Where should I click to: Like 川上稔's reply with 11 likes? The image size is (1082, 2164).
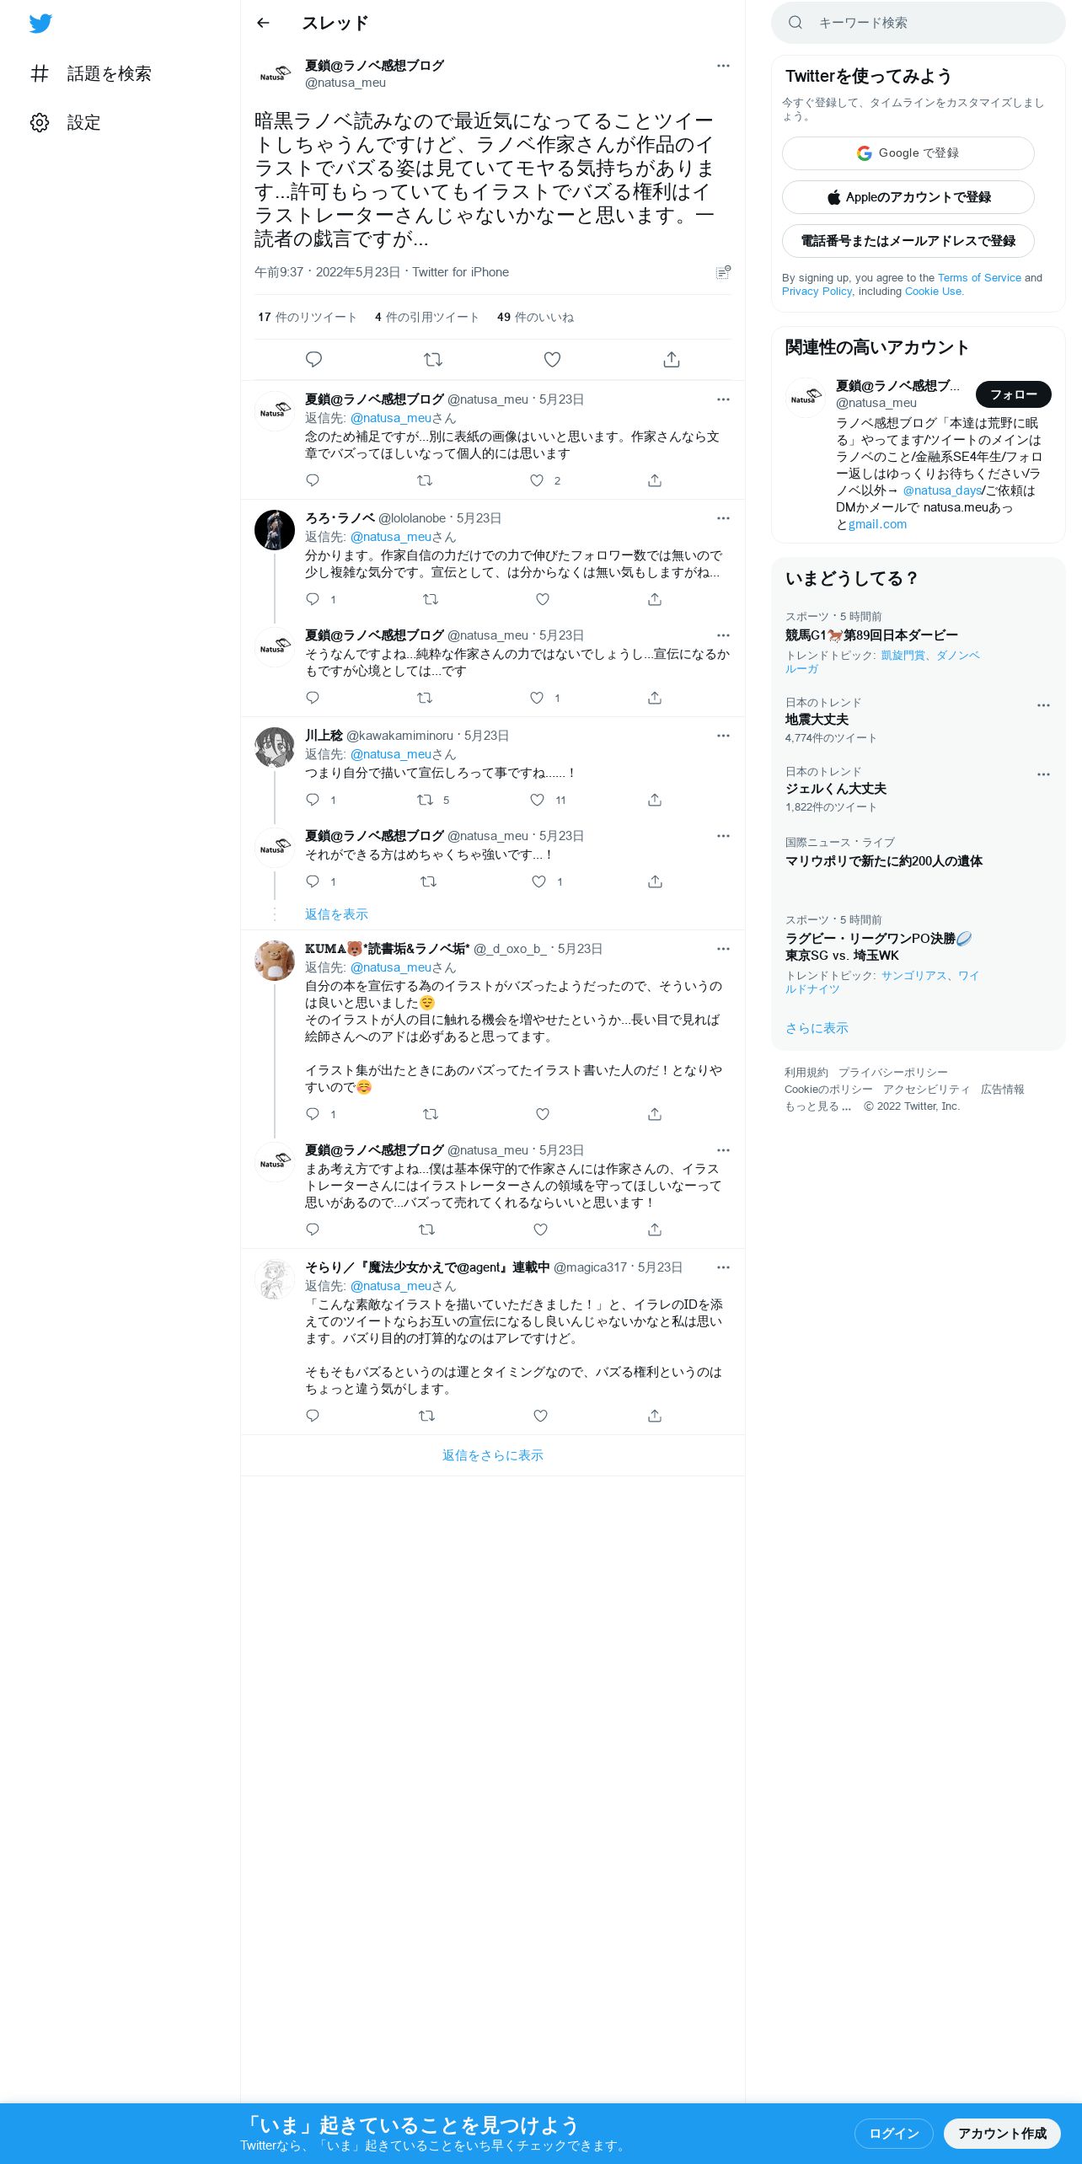pos(537,800)
